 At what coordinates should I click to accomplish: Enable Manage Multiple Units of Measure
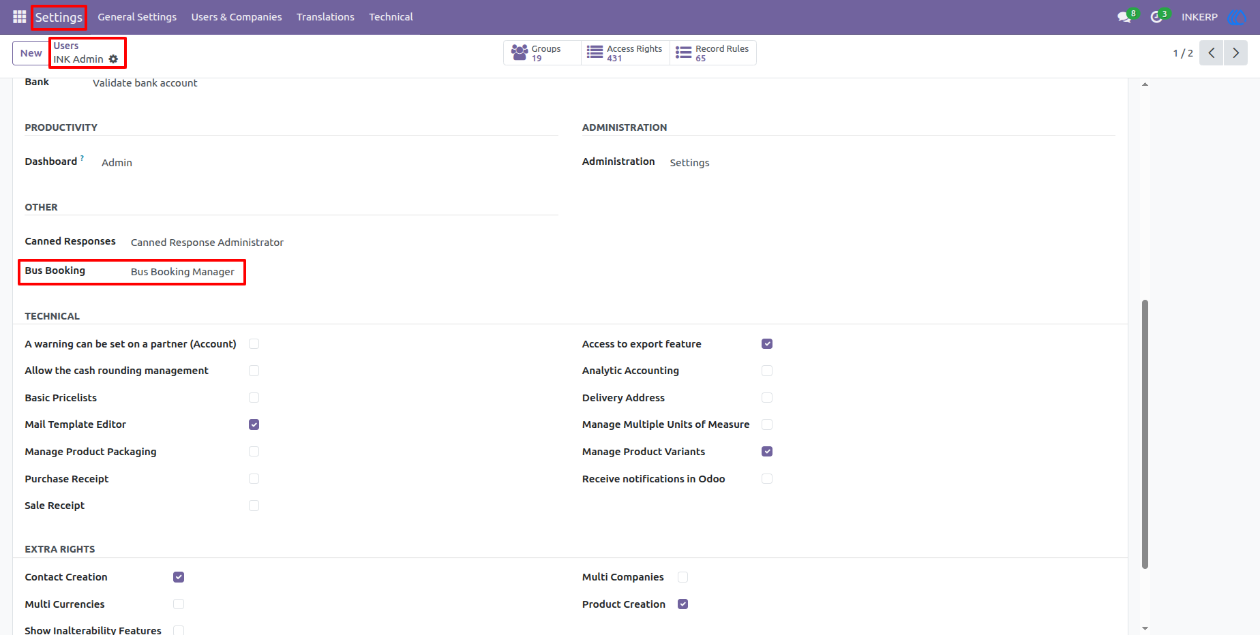[x=767, y=424]
